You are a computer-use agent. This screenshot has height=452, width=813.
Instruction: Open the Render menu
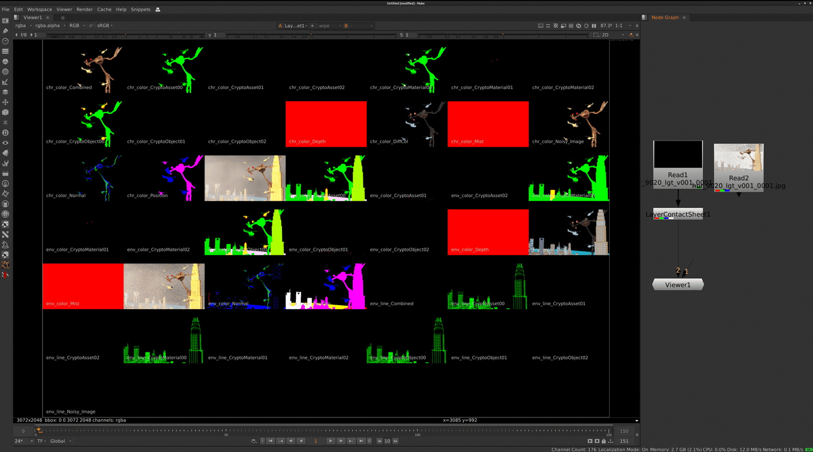(x=84, y=9)
